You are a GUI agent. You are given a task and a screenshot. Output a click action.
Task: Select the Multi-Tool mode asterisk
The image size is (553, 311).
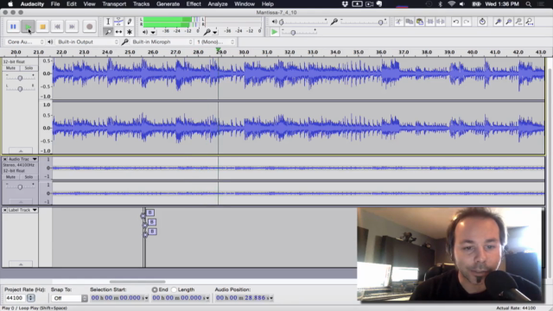130,32
